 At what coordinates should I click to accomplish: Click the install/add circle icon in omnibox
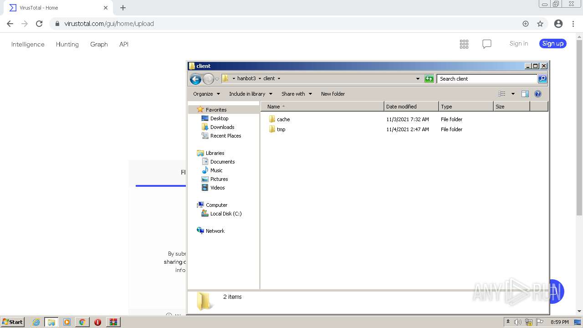526,24
